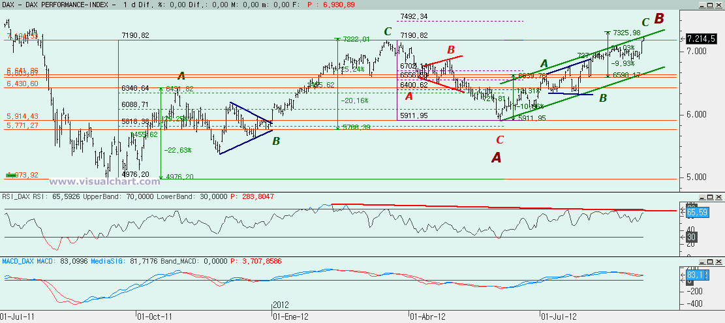Click the RSI value P: 283,8047
This screenshot has width=725, height=323.
(x=251, y=196)
